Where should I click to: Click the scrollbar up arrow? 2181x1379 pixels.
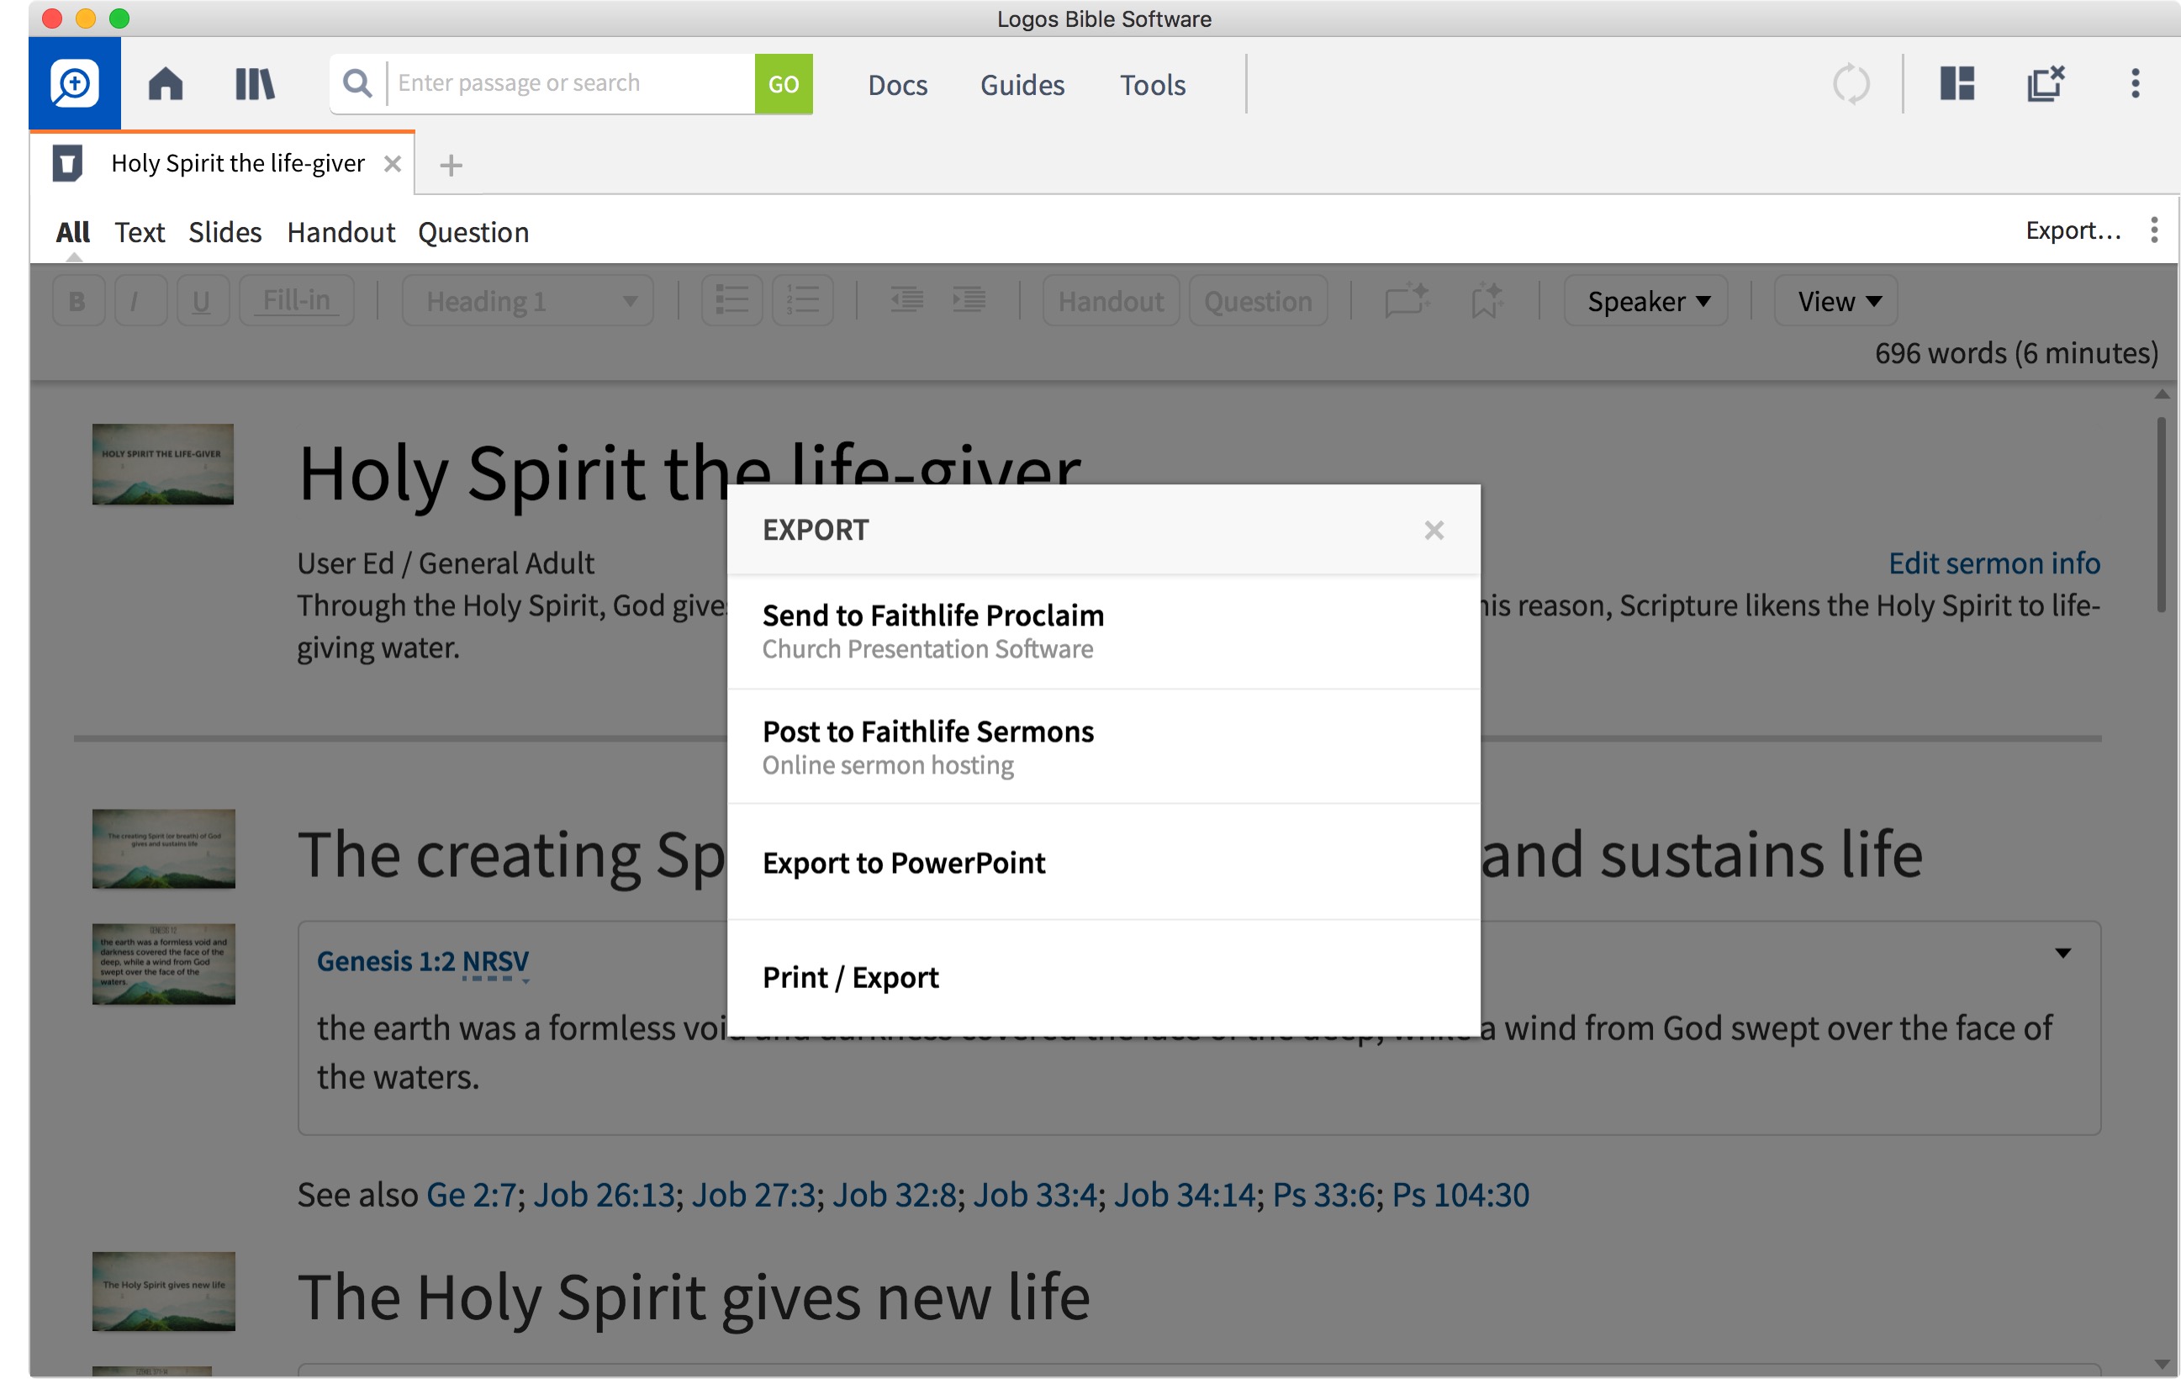pos(2161,394)
